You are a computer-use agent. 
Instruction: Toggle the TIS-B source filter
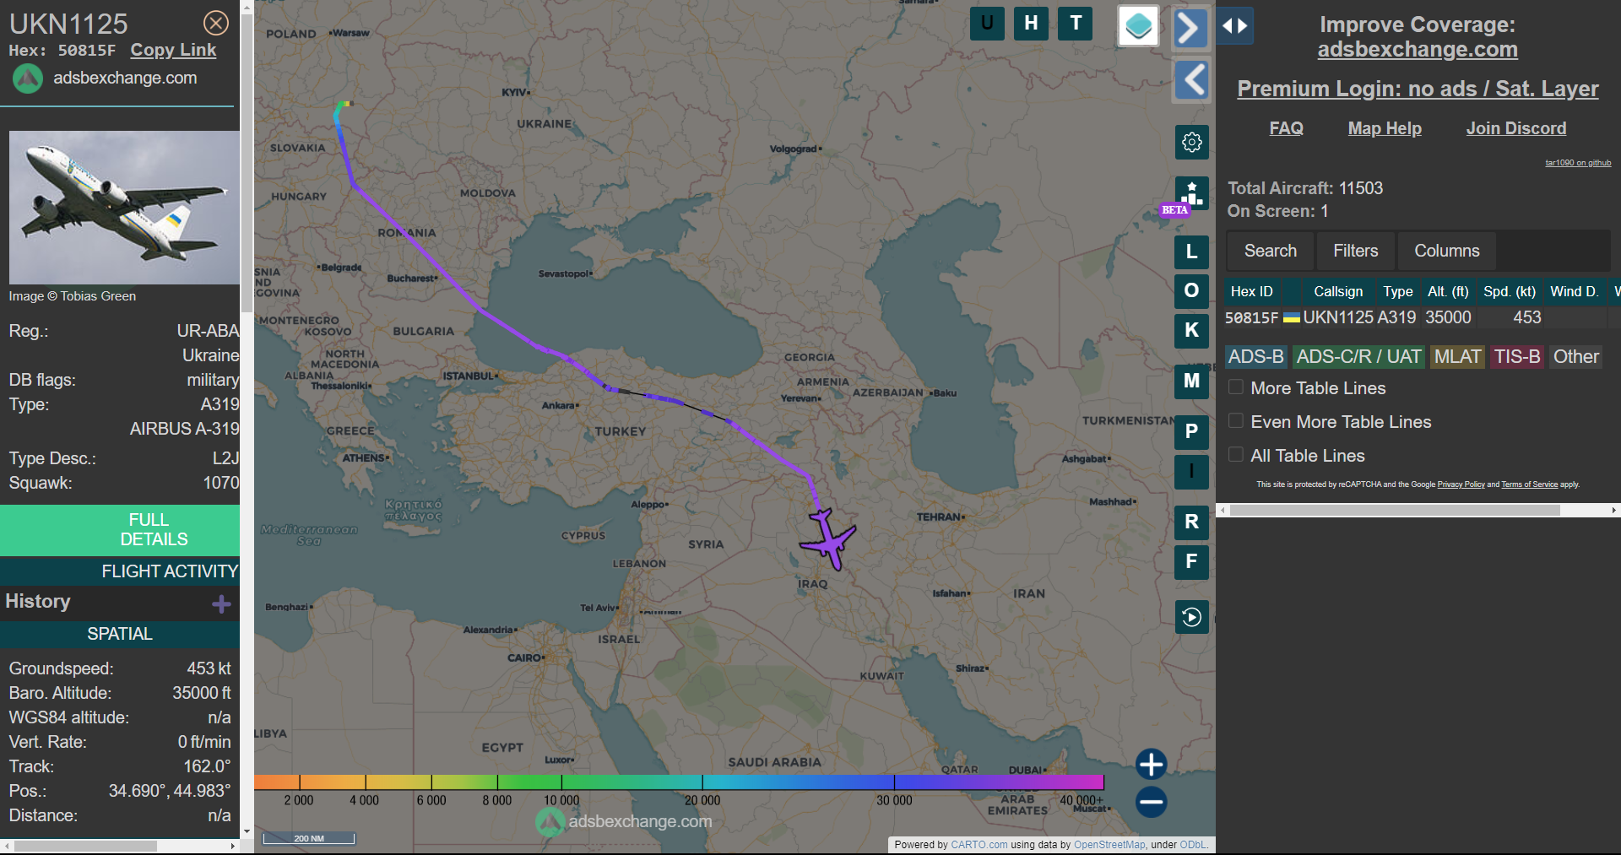point(1516,357)
